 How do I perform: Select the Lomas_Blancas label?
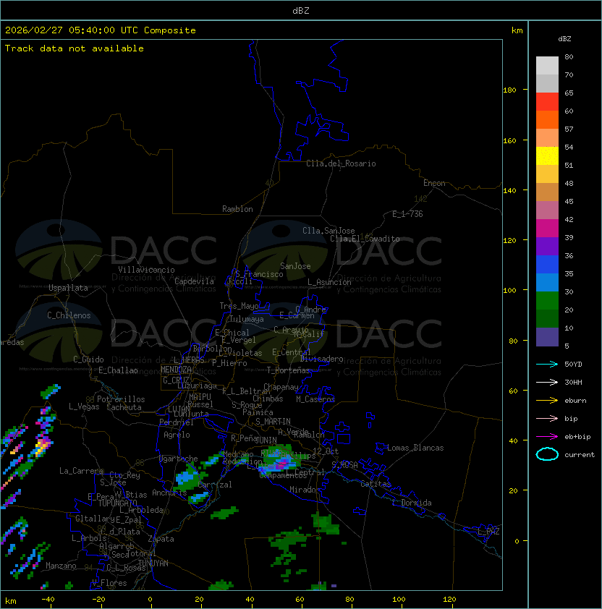(415, 448)
